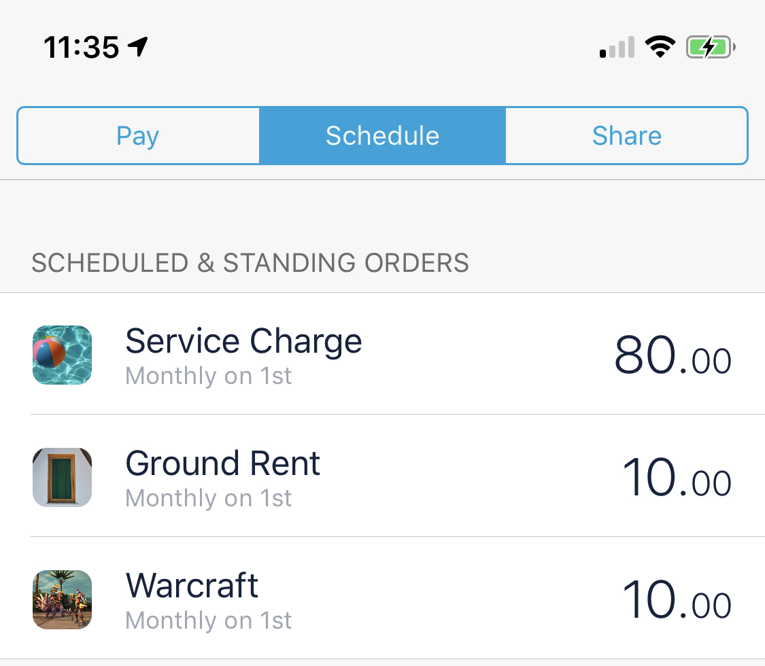Tap the 80.00 Service Charge amount
This screenshot has height=666, width=765.
pyautogui.click(x=673, y=355)
